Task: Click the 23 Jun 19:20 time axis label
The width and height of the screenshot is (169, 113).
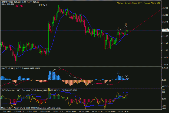Action: (x=123, y=111)
